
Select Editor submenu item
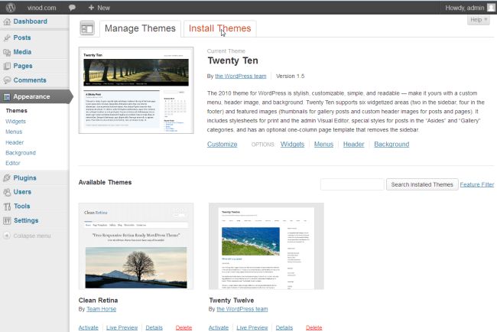point(13,163)
